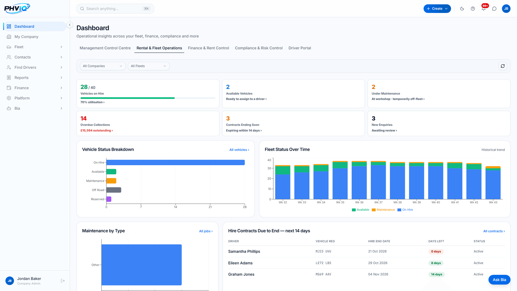Toggle Available legend swatch in fleet chart

point(354,210)
